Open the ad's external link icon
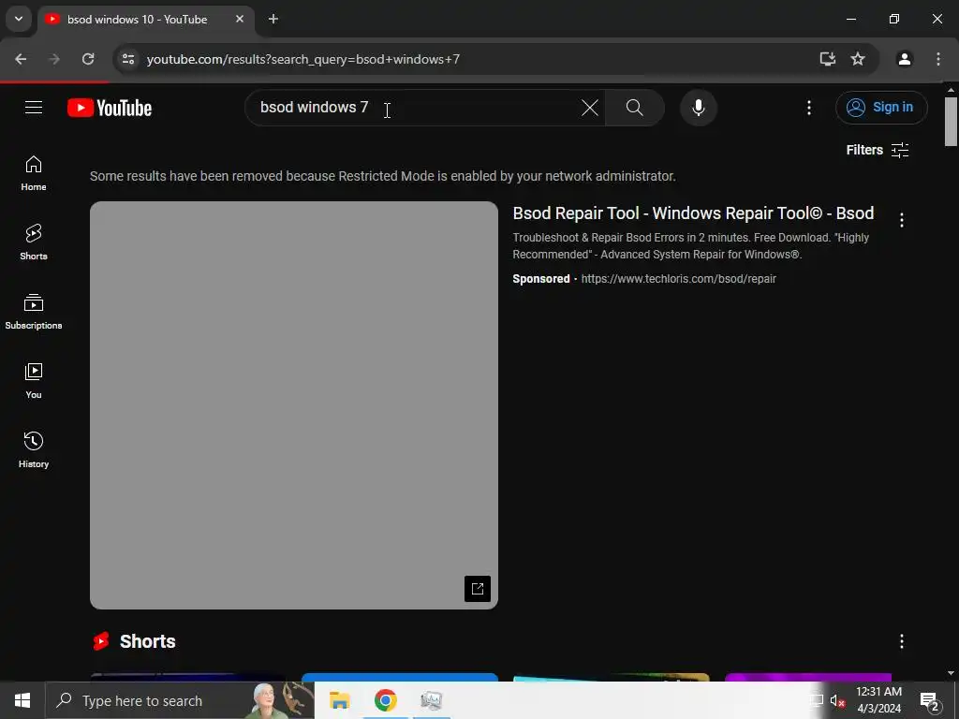The height and width of the screenshot is (719, 959). pyautogui.click(x=478, y=589)
